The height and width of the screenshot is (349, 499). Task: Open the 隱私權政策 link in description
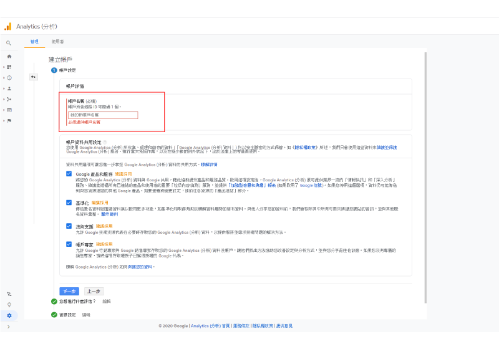305,147
